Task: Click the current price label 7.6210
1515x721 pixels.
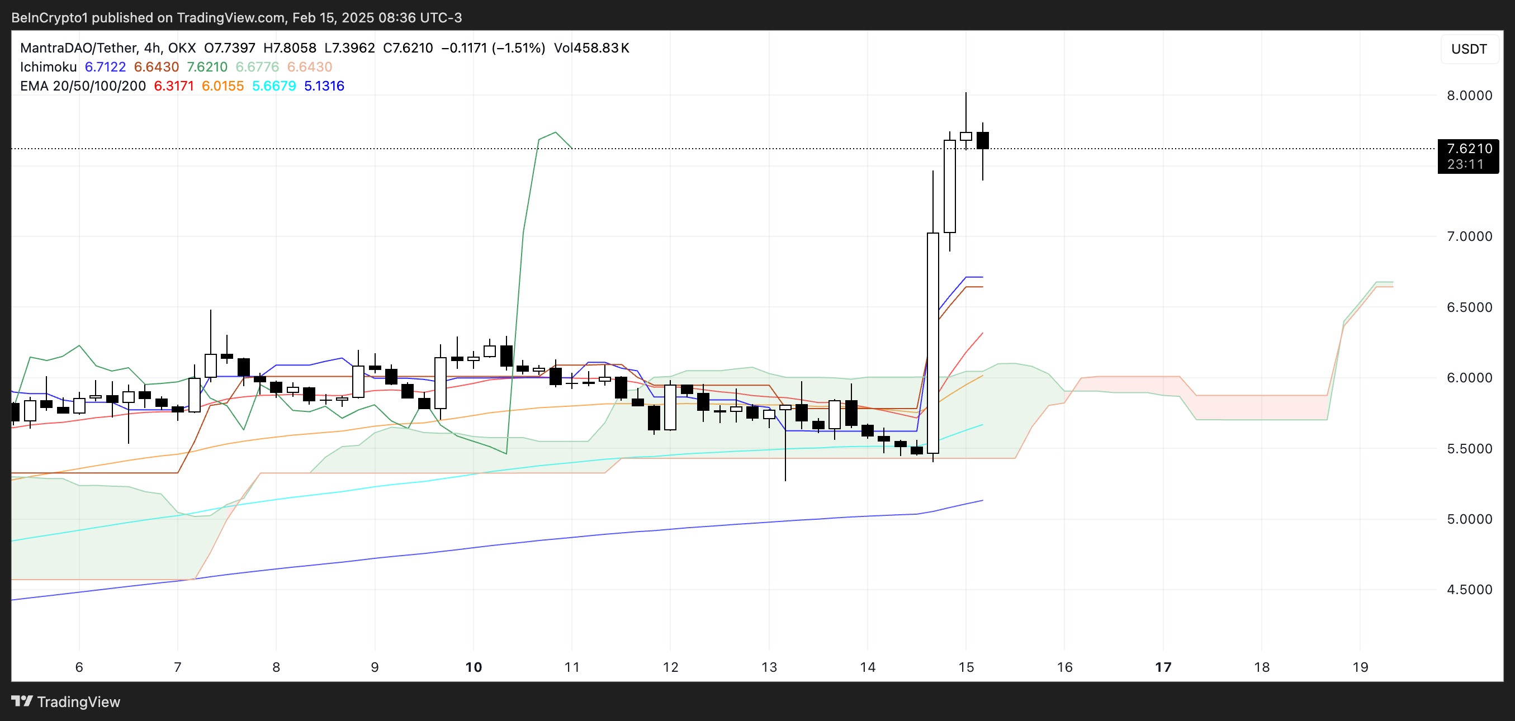Action: pyautogui.click(x=1469, y=148)
